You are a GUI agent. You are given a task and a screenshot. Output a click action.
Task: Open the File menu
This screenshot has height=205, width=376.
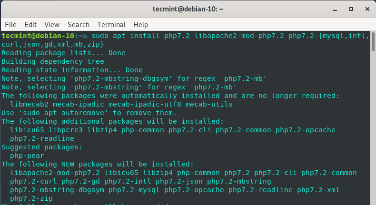(x=10, y=24)
